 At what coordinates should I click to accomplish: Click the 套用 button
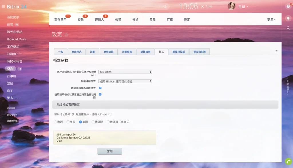tap(110, 151)
